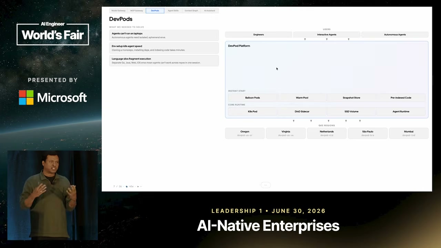Click the 'AI-Native Enterprises' title
This screenshot has height=248, width=441.
268,226
